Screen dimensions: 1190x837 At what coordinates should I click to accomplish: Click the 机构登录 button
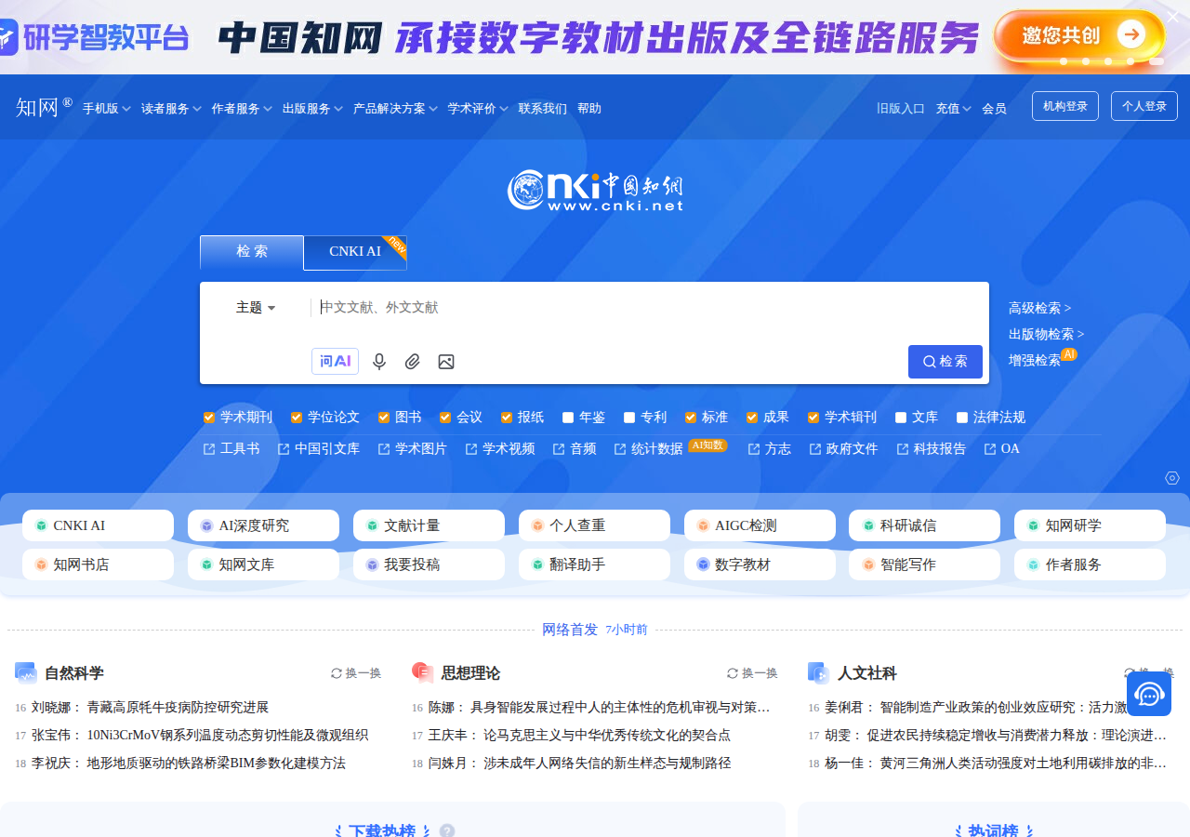coord(1065,106)
